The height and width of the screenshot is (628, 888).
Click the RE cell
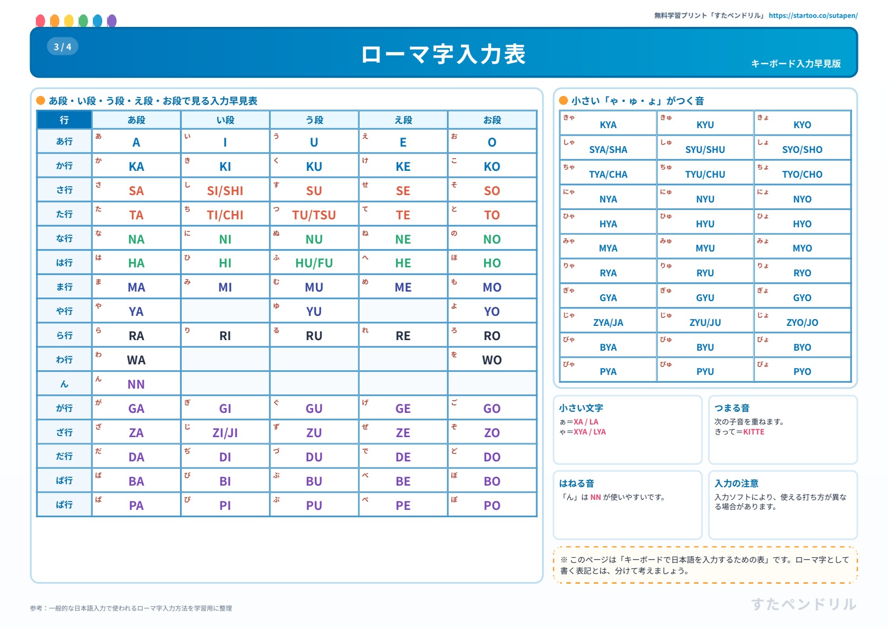coord(403,335)
